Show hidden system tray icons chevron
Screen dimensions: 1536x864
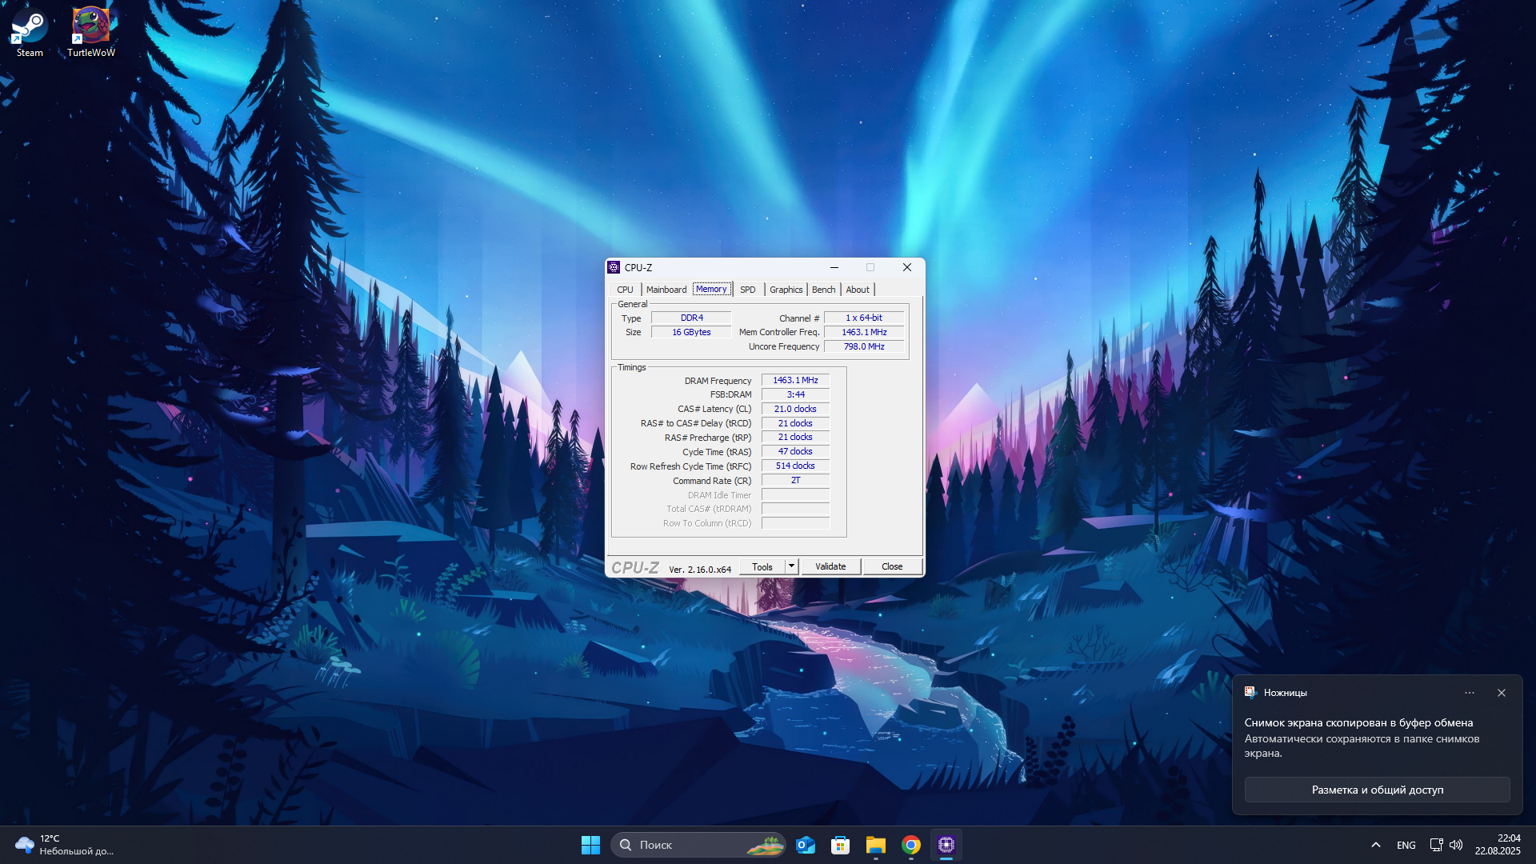point(1376,845)
